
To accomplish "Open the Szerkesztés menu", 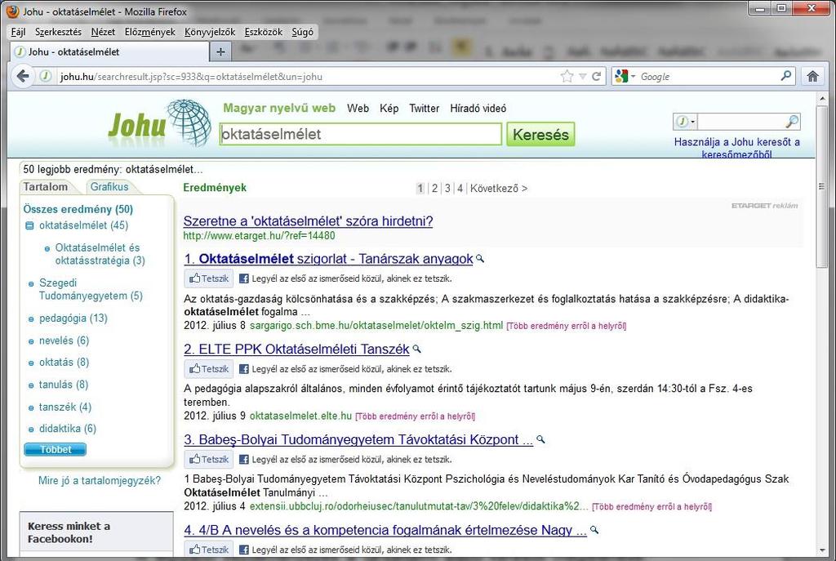I will 58,32.
